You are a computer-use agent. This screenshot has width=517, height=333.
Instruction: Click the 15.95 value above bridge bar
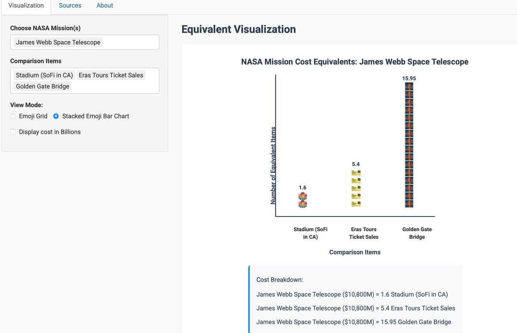click(x=409, y=78)
